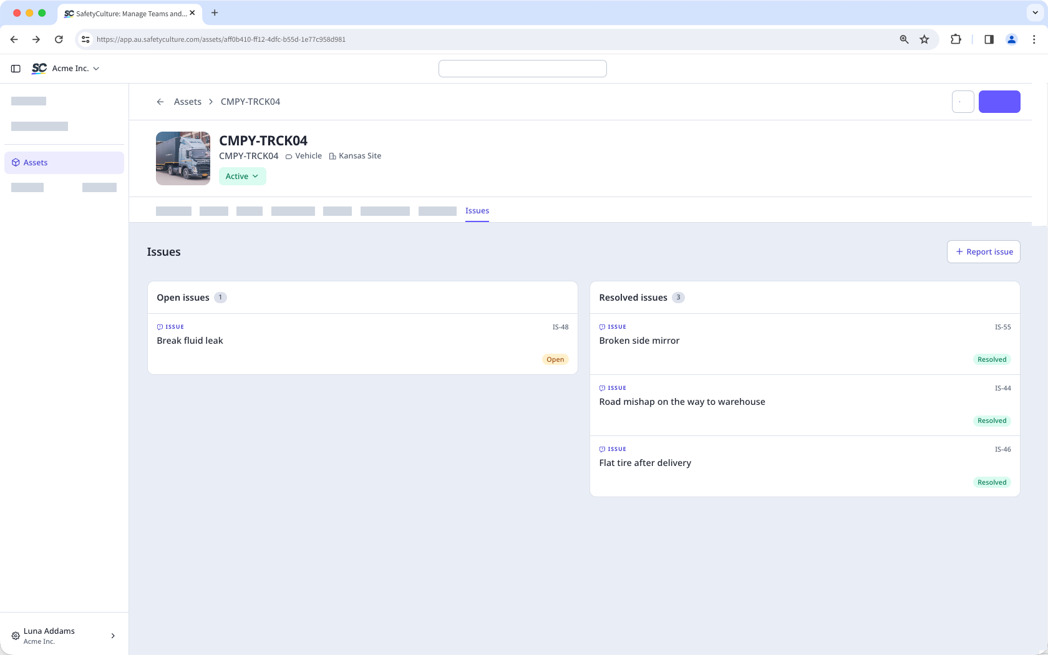Open the browser extensions puzzle icon
Screen dimensions: 1048x655
(956, 39)
